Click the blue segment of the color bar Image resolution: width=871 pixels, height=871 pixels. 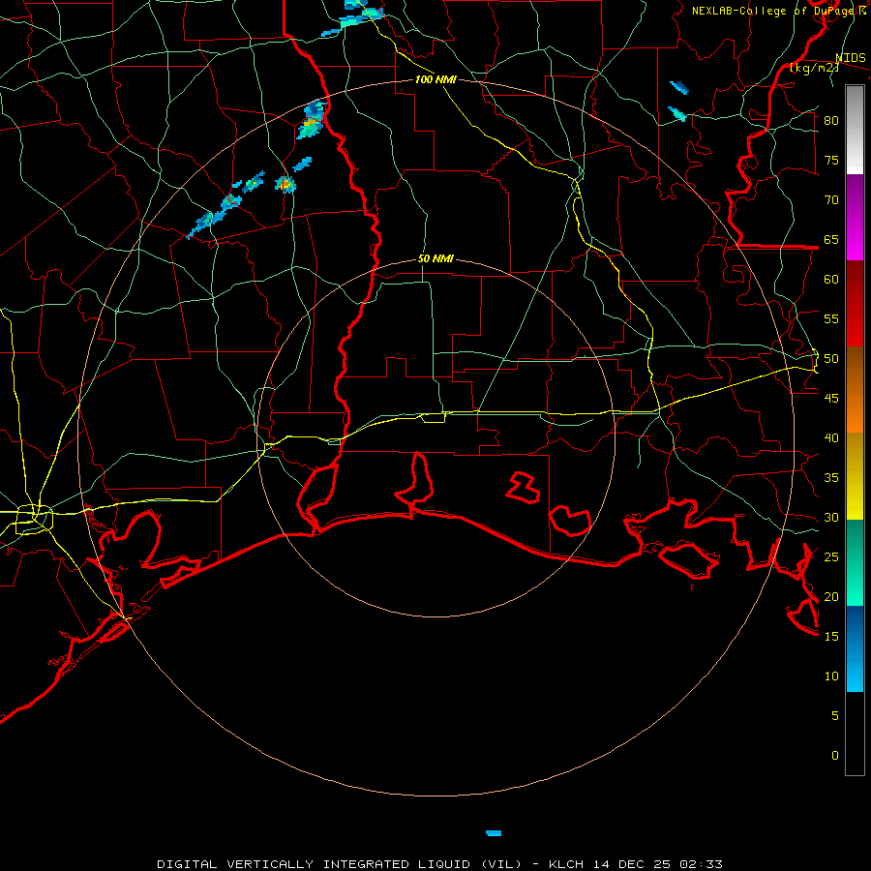click(855, 648)
